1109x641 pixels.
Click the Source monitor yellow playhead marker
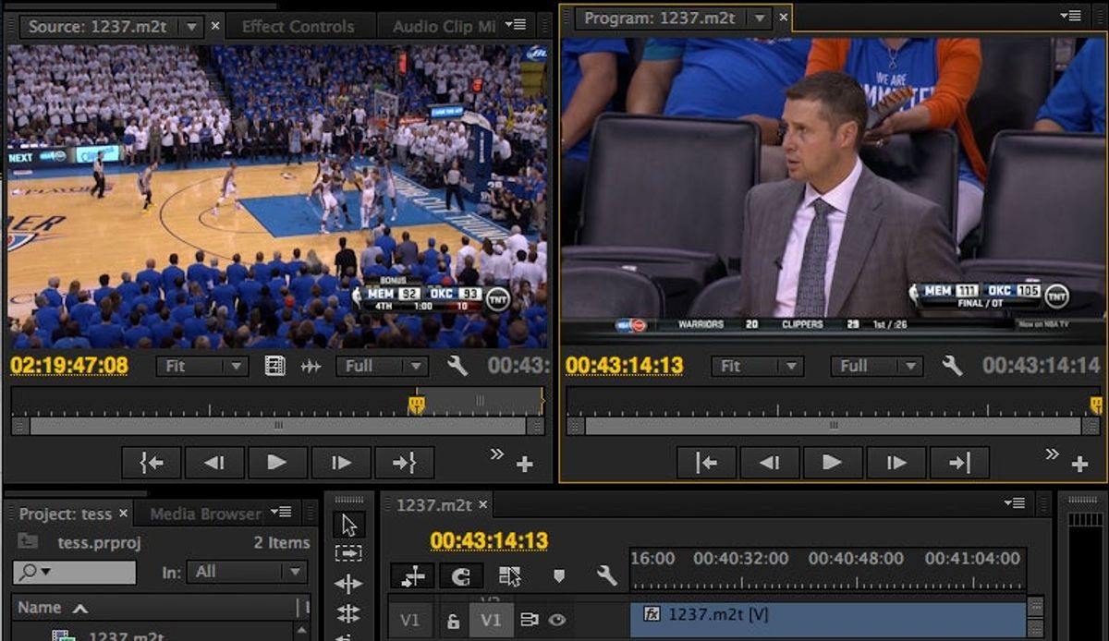pos(417,404)
